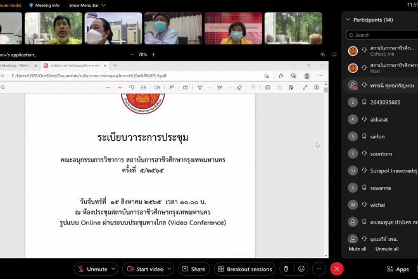The height and width of the screenshot is (279, 418).
Task: Close the PDF document browser tab
Action: coord(105,65)
